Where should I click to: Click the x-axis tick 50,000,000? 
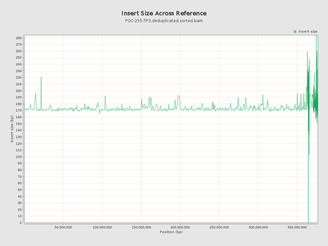point(63,227)
